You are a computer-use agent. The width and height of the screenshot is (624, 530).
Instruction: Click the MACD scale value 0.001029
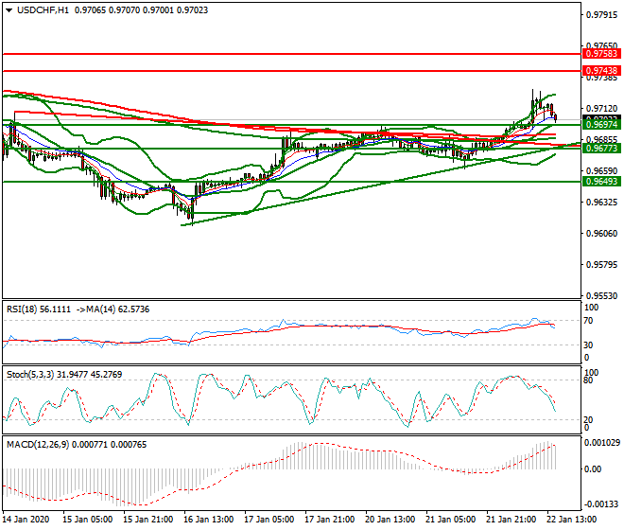[601, 443]
